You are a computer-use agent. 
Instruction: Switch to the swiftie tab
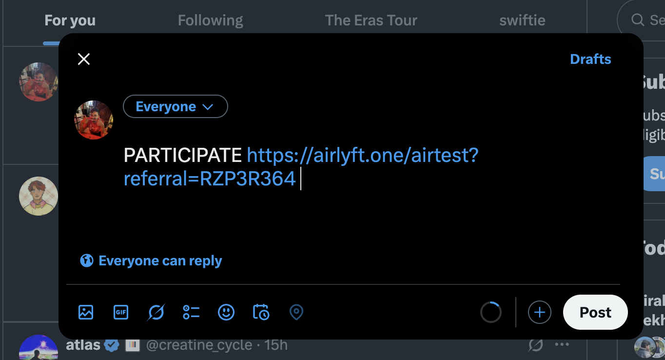click(522, 20)
